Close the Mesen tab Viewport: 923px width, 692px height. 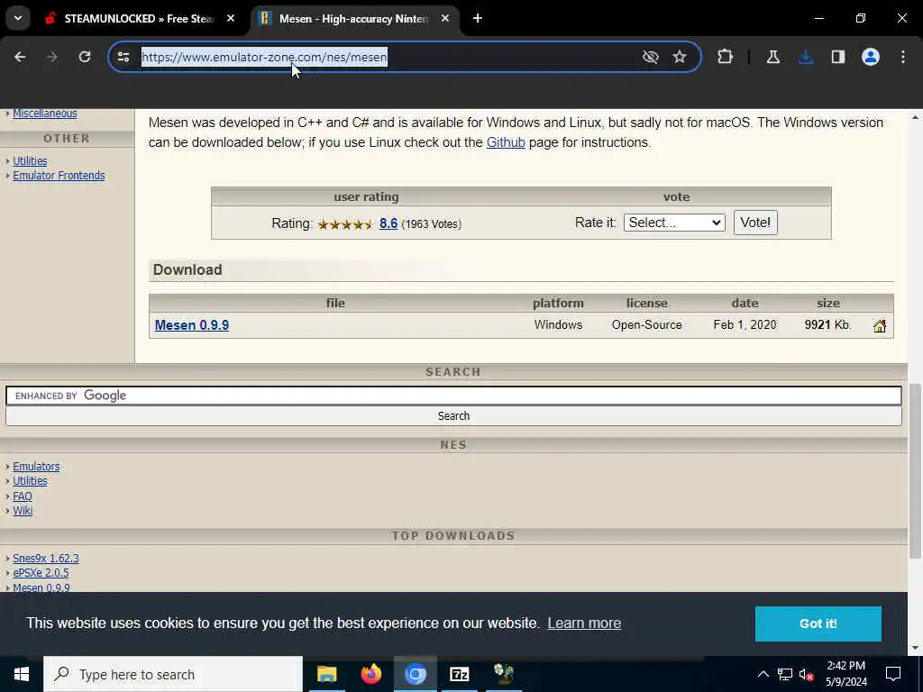(x=445, y=18)
